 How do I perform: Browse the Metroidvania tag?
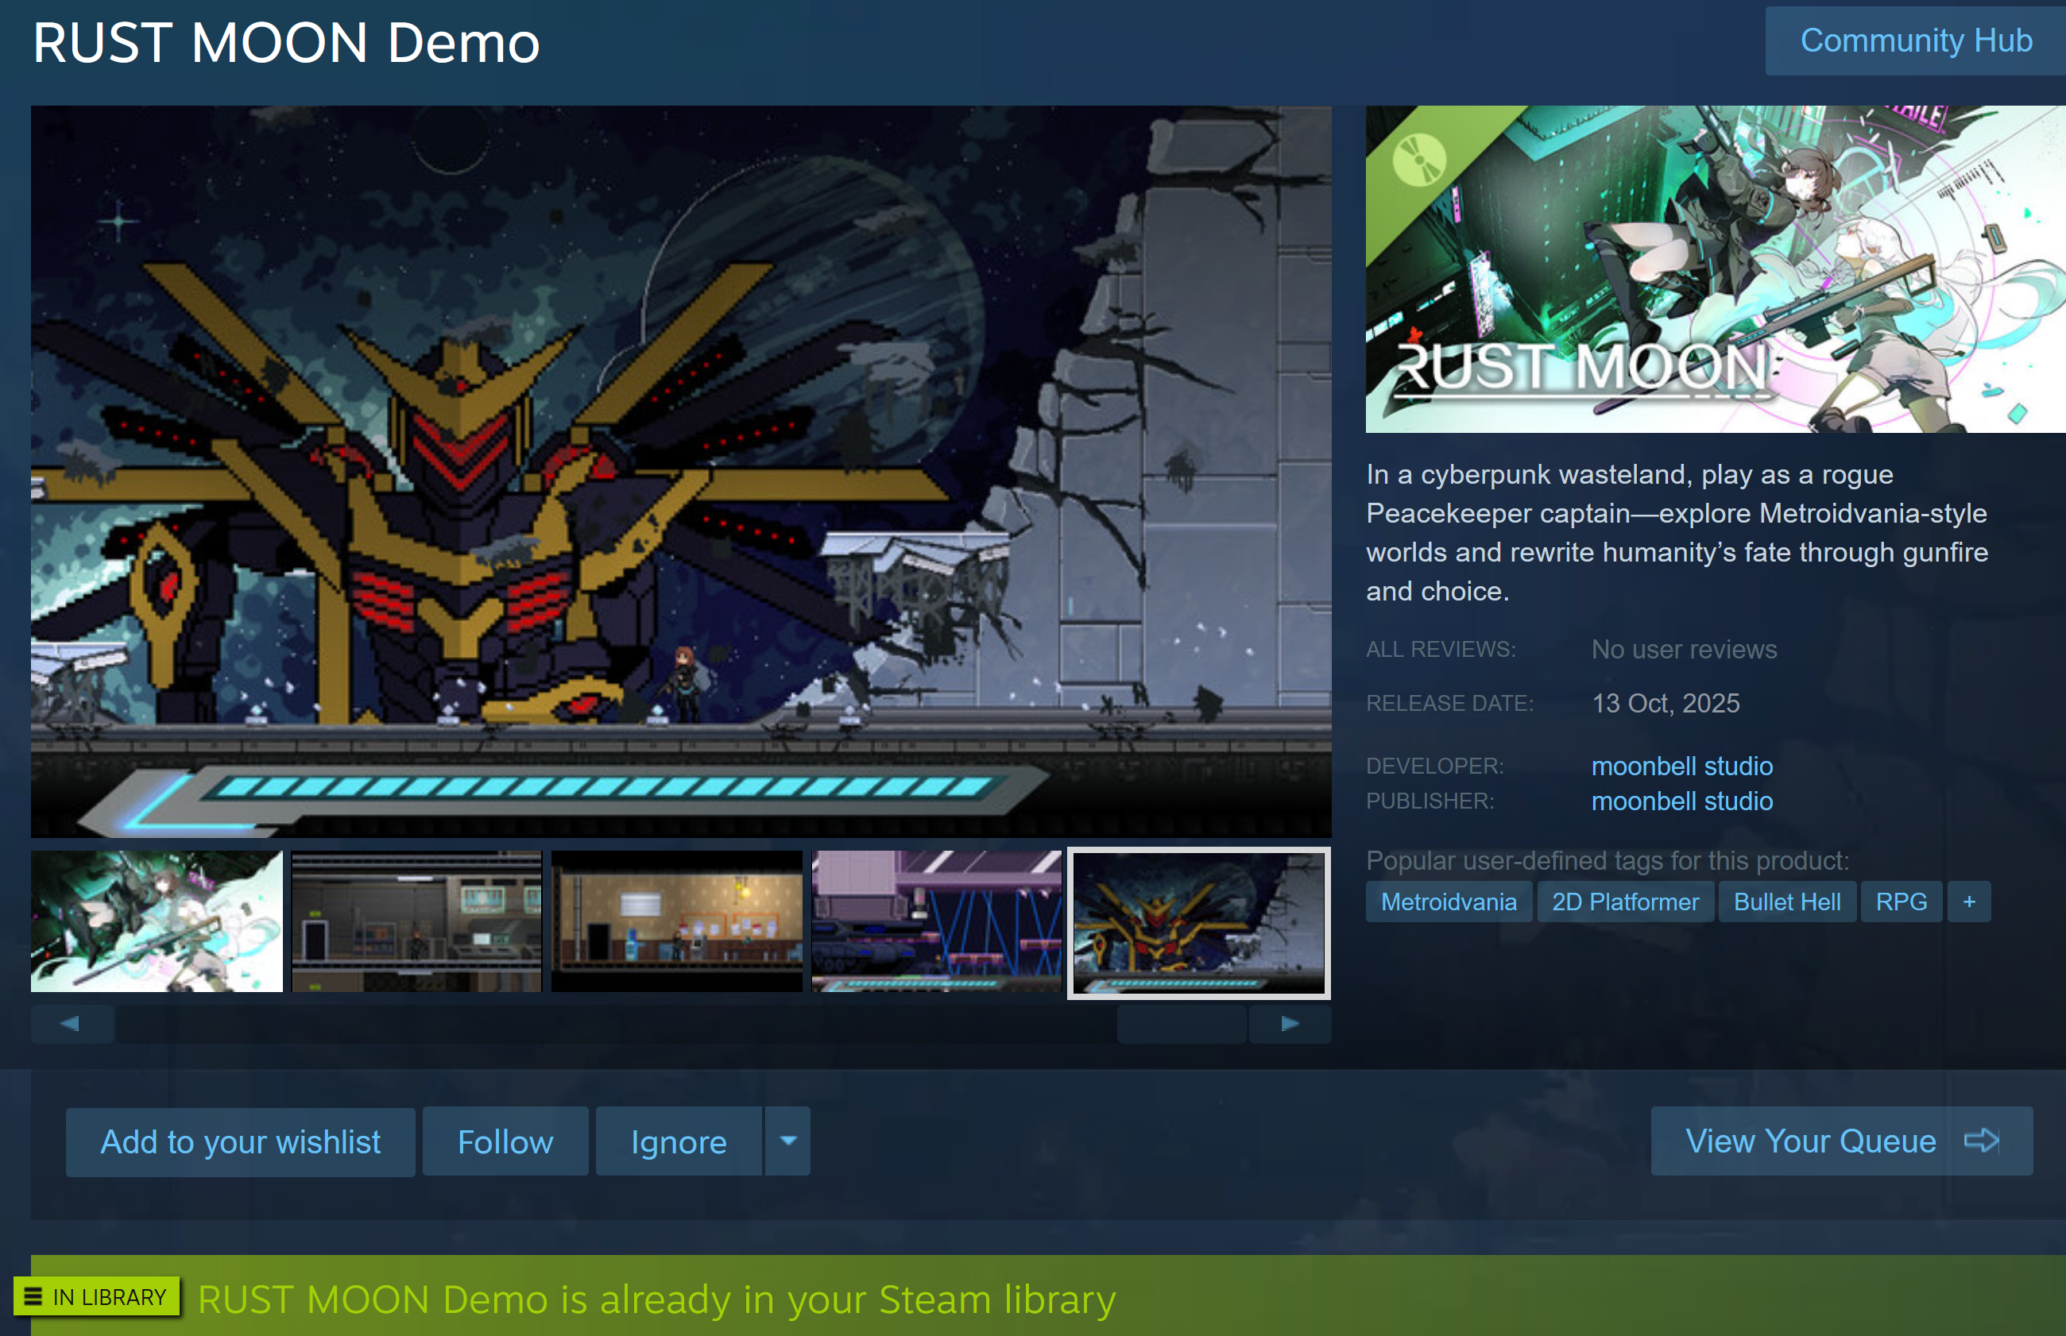pos(1449,902)
